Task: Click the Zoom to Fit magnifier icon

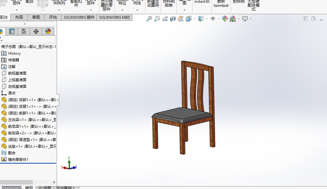Action: pyautogui.click(x=149, y=19)
